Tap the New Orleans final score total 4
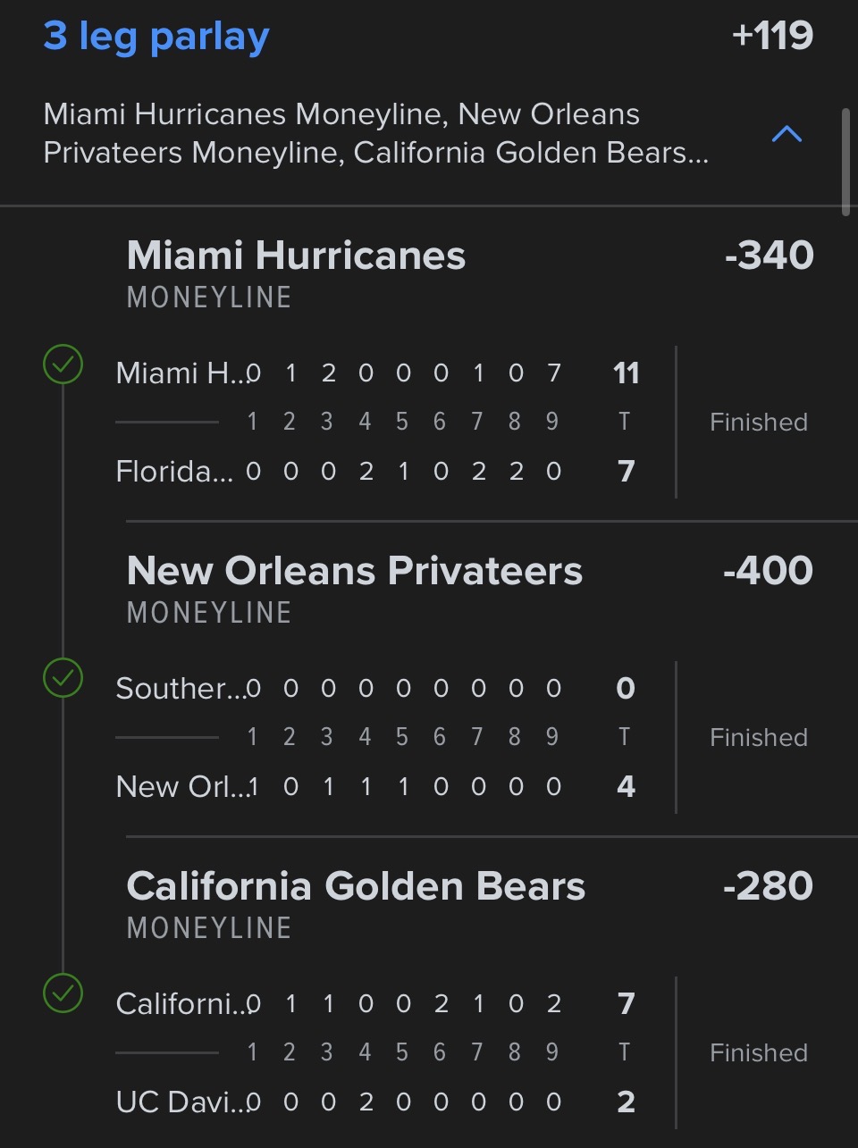 click(x=626, y=786)
